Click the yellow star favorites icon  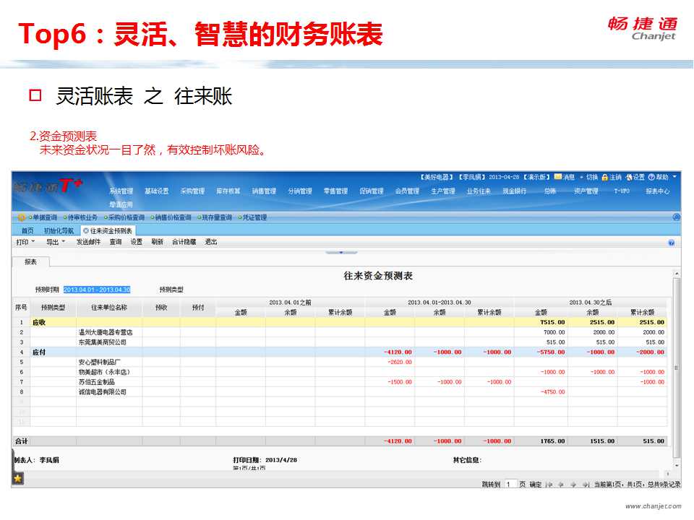pos(17,478)
